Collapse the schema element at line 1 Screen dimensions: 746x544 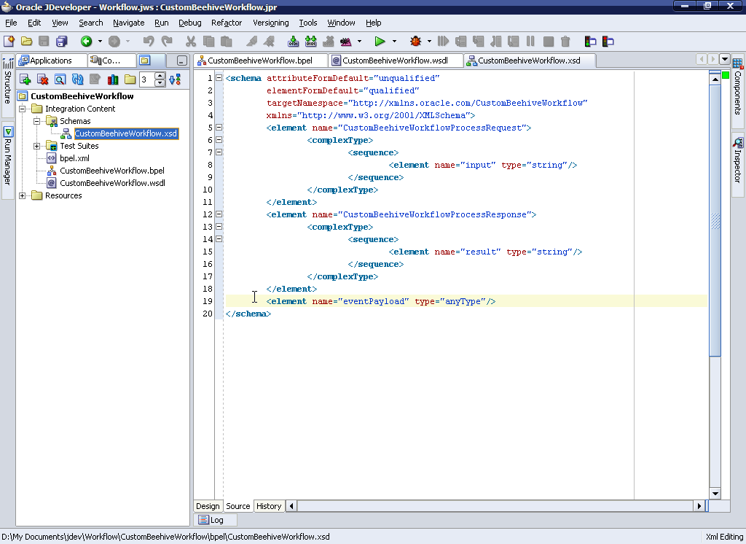219,78
